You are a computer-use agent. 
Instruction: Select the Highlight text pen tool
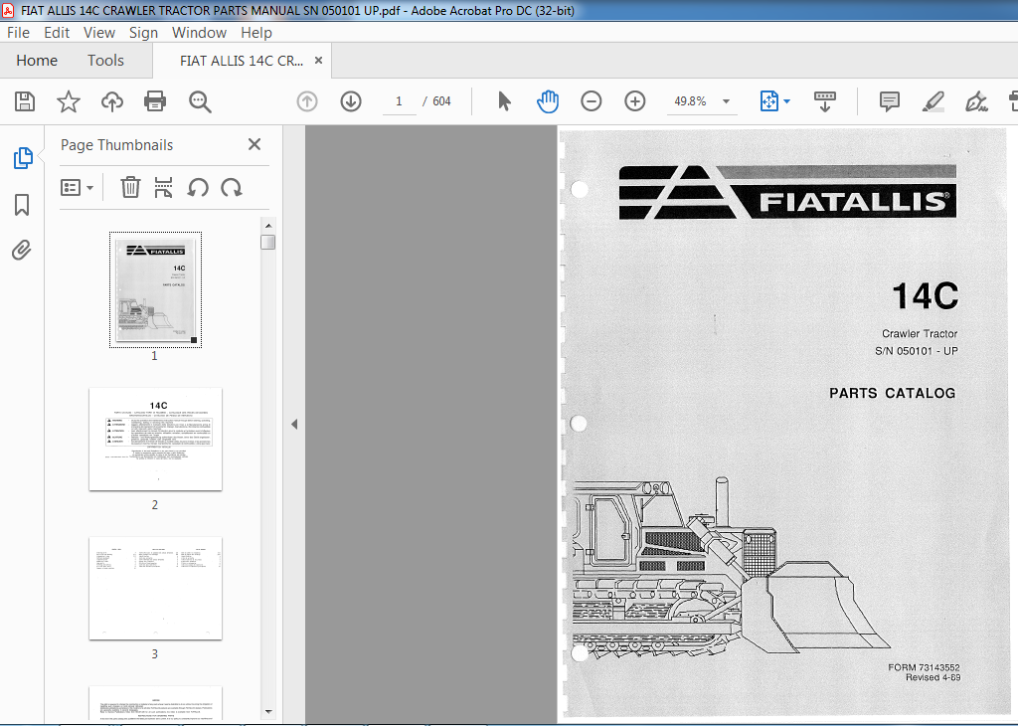point(933,101)
